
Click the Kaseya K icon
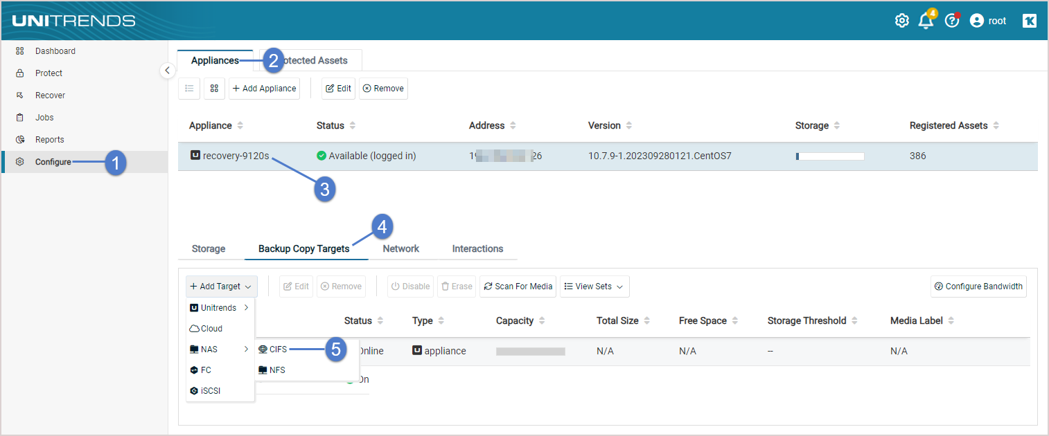coord(1030,21)
